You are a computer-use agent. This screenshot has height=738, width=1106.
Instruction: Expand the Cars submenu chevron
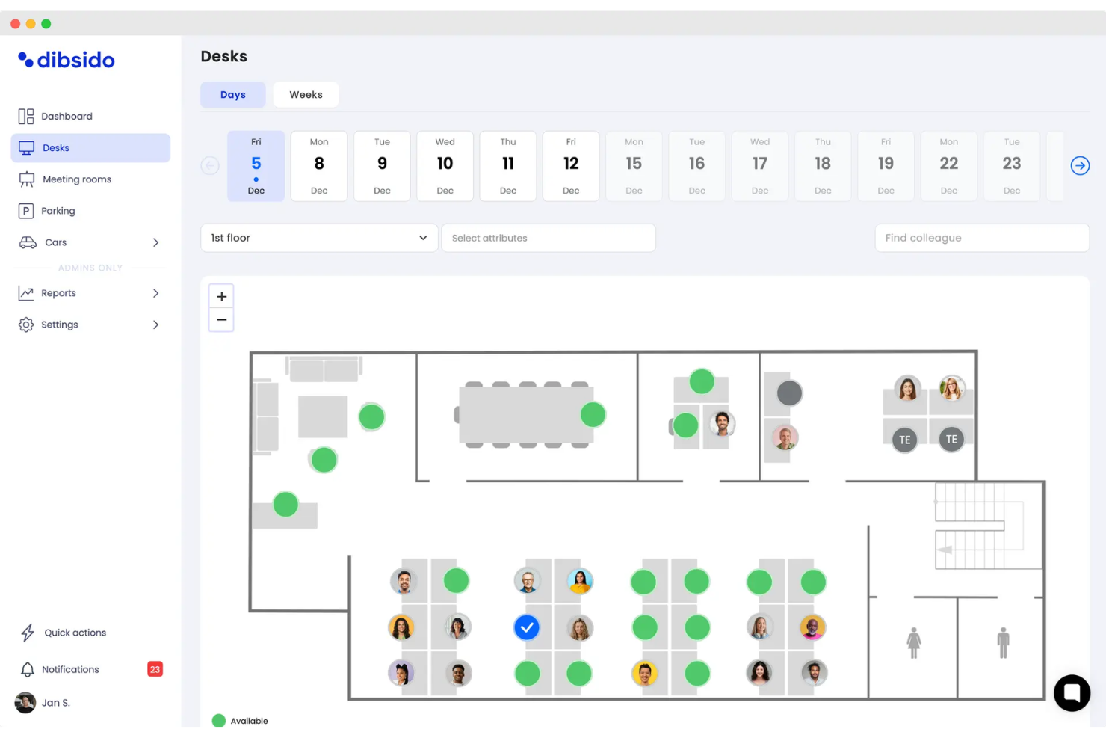tap(155, 242)
